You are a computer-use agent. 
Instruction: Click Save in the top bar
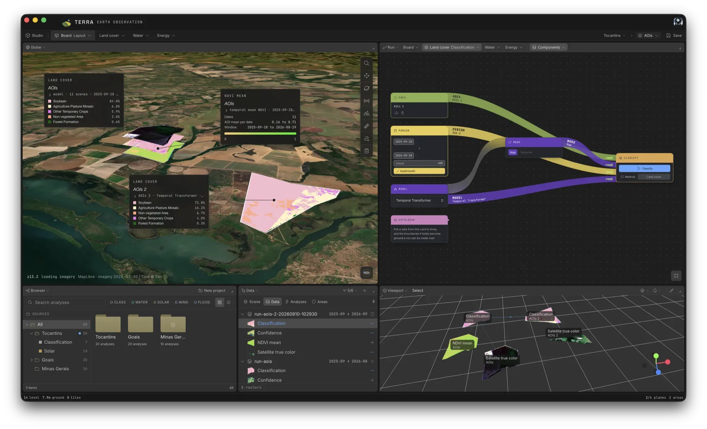pos(674,36)
